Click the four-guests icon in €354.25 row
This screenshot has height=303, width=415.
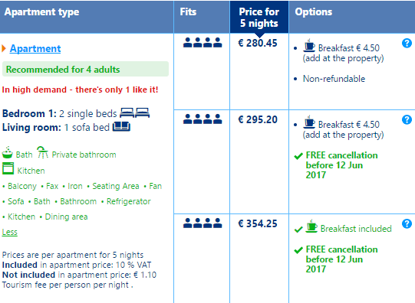[203, 223]
